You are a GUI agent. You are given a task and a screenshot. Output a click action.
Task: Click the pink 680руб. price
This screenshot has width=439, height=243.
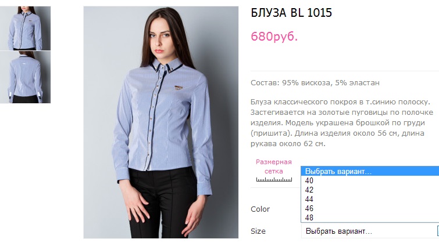coord(274,37)
